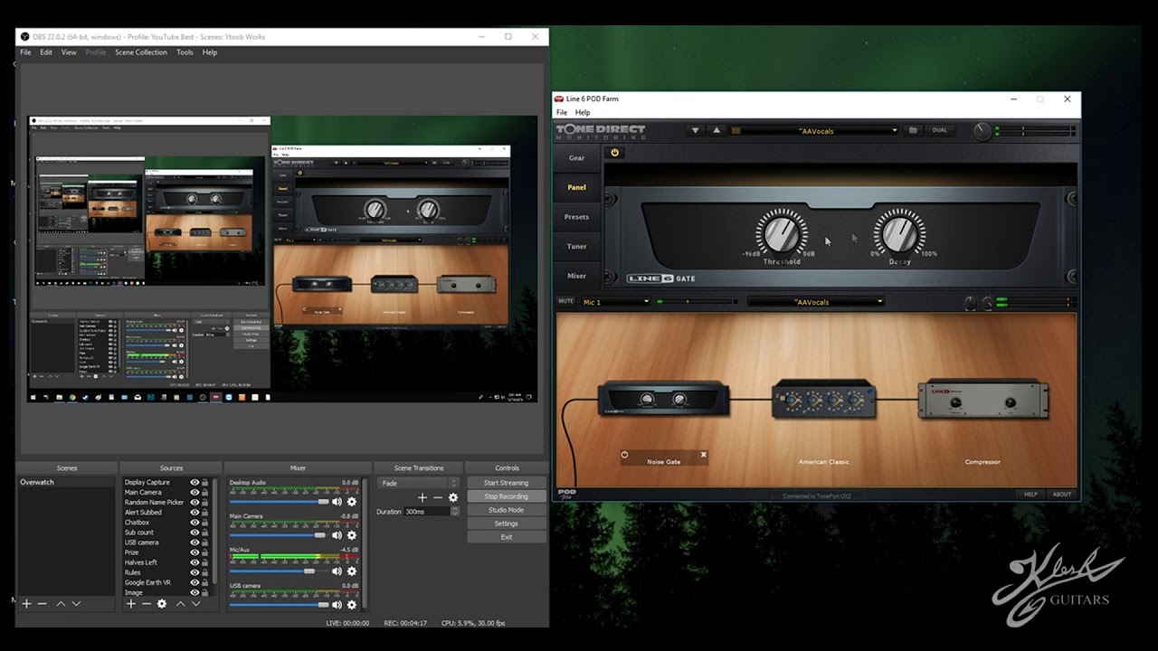Toggle the MUTE button in POD Farm
Screen dimensions: 1158x651
[566, 301]
